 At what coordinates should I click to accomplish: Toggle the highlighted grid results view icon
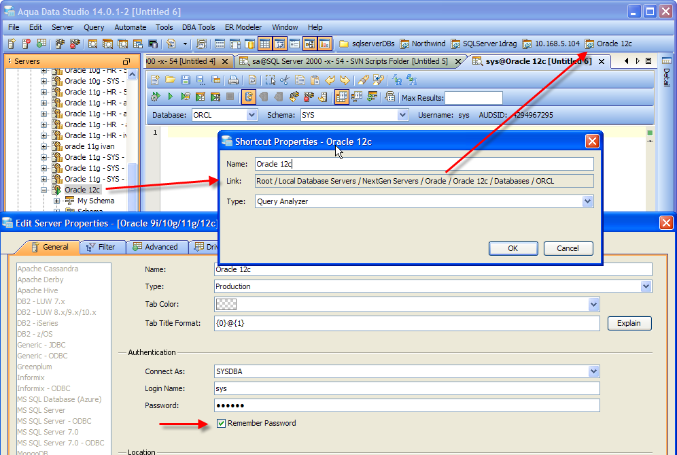[x=341, y=97]
